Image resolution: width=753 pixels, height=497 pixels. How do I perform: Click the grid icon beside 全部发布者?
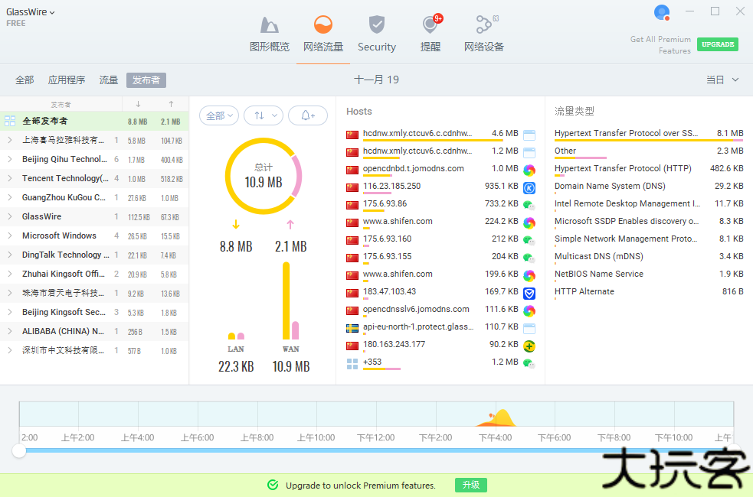click(x=10, y=122)
